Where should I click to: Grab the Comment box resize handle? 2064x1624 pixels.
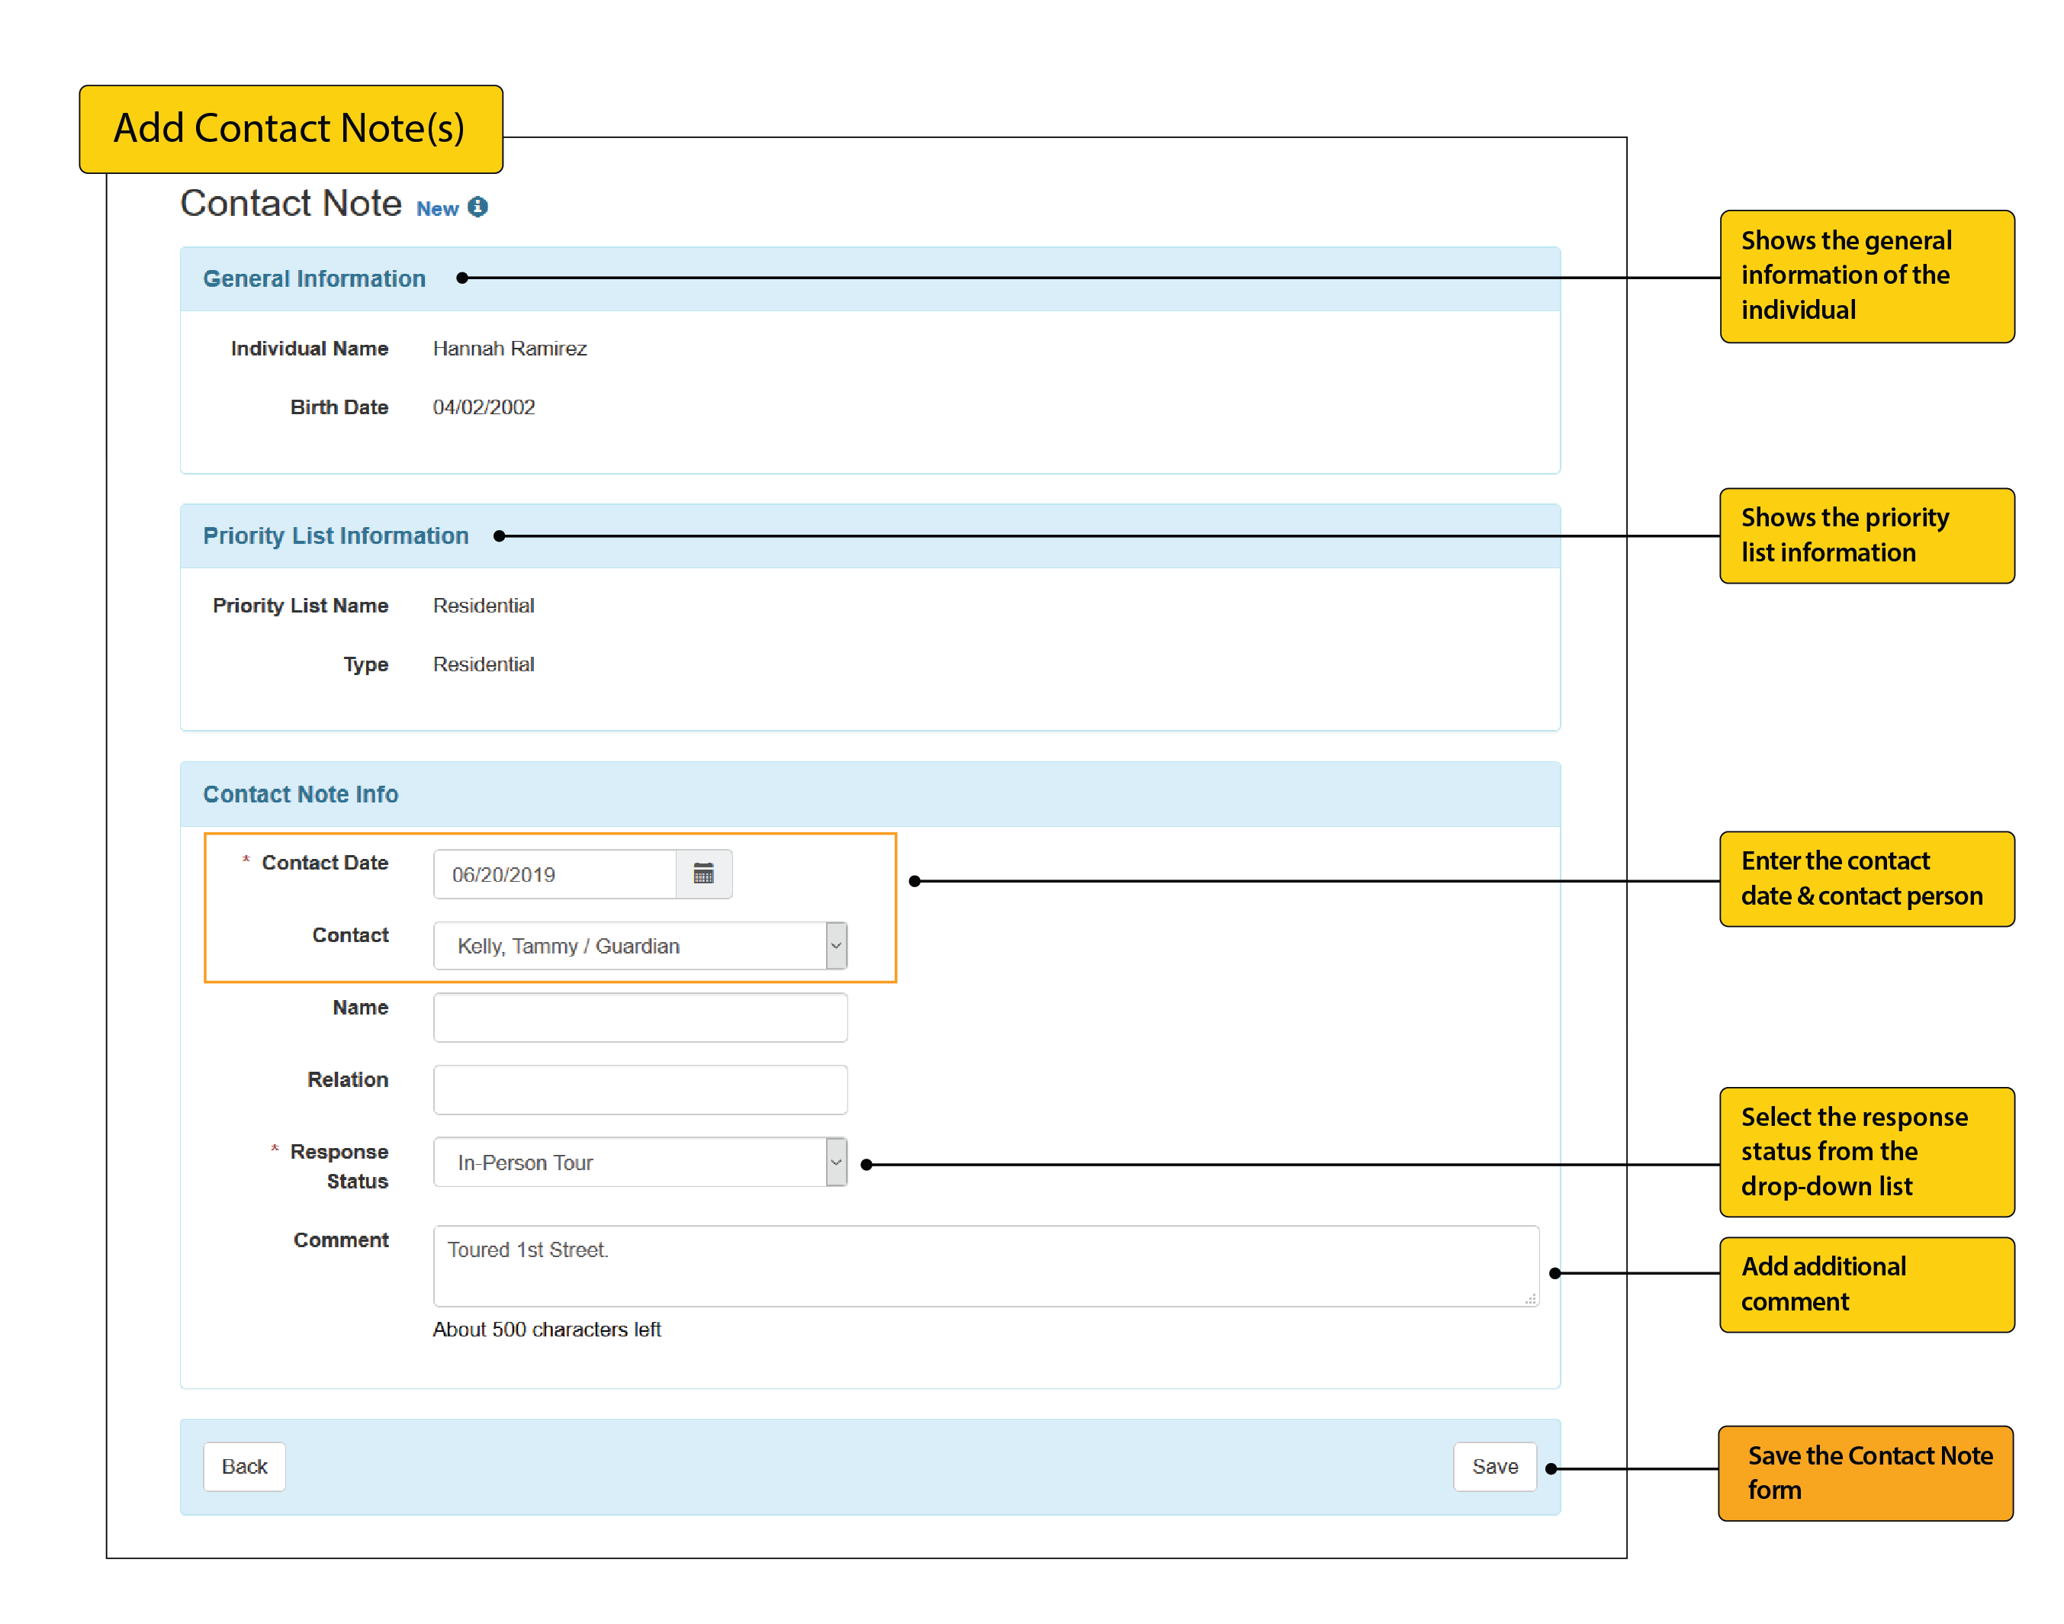(x=1530, y=1298)
